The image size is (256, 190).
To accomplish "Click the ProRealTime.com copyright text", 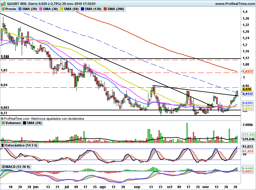I will point(42,119).
